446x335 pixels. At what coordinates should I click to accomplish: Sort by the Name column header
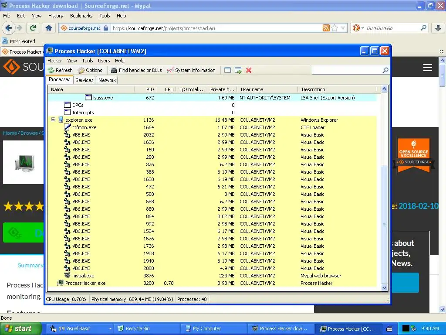pyautogui.click(x=91, y=89)
